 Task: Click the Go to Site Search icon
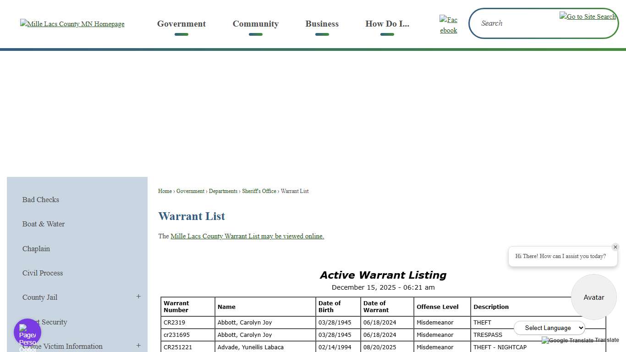(x=588, y=16)
